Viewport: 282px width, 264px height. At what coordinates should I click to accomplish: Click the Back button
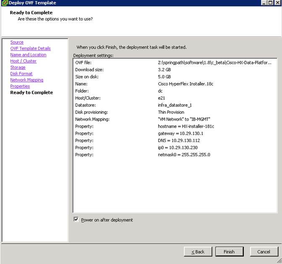click(198, 252)
